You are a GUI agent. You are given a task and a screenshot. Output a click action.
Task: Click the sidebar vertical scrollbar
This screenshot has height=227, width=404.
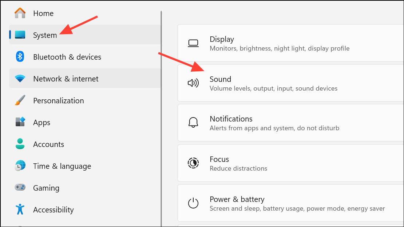(x=161, y=119)
